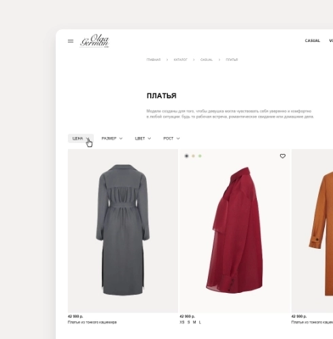Click the Olga German logo
Screen dimensions: 333x339
(94, 41)
